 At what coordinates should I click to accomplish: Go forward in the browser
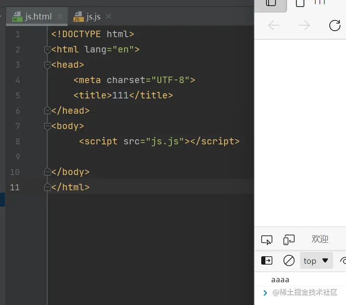pos(304,25)
